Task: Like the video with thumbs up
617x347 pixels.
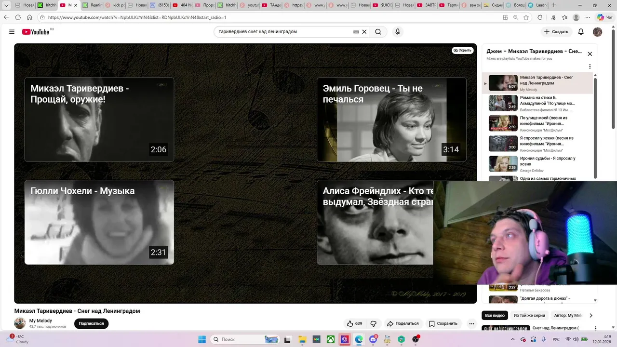Action: [354, 323]
